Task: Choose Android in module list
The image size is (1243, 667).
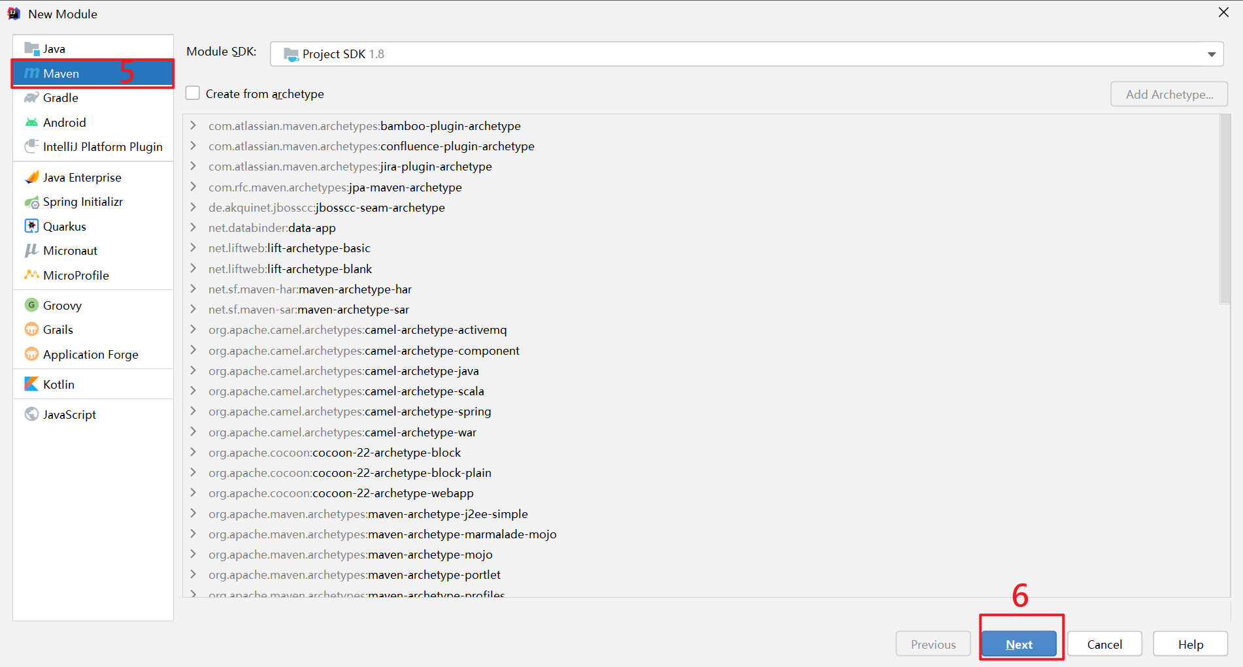Action: pos(93,122)
